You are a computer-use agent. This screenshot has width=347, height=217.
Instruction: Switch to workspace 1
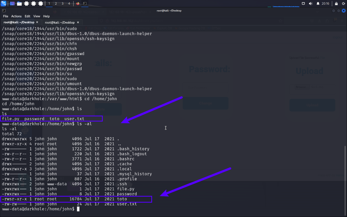click(49, 4)
